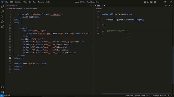The height and width of the screenshot is (97, 174).
Task: Toggle primary side bar layout icon
Action: pos(145,2)
